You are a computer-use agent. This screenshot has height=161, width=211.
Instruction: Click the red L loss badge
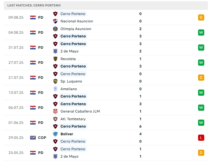tap(201, 138)
